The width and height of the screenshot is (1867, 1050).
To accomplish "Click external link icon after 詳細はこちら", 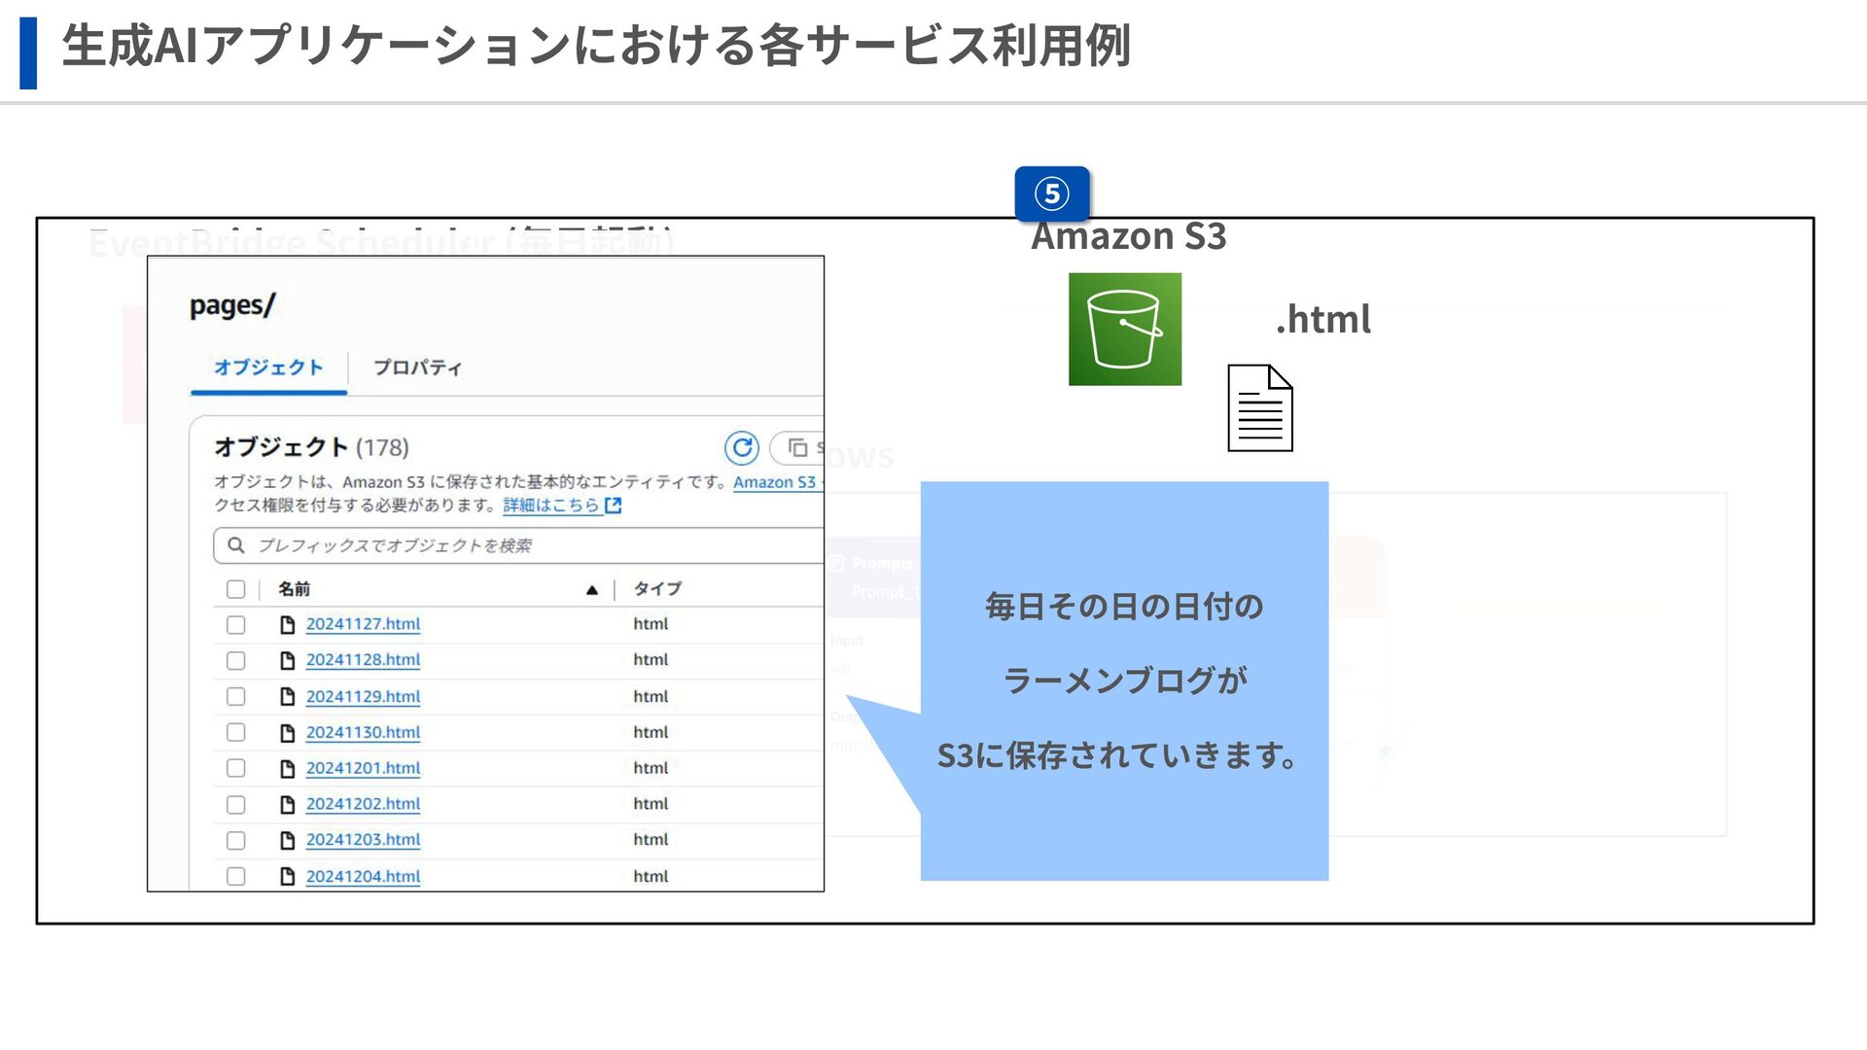I will [613, 506].
